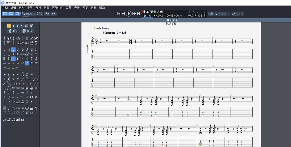Click the redo arrow in toolbar
Image resolution: width=291 pixels, height=147 pixels.
[x=54, y=13]
